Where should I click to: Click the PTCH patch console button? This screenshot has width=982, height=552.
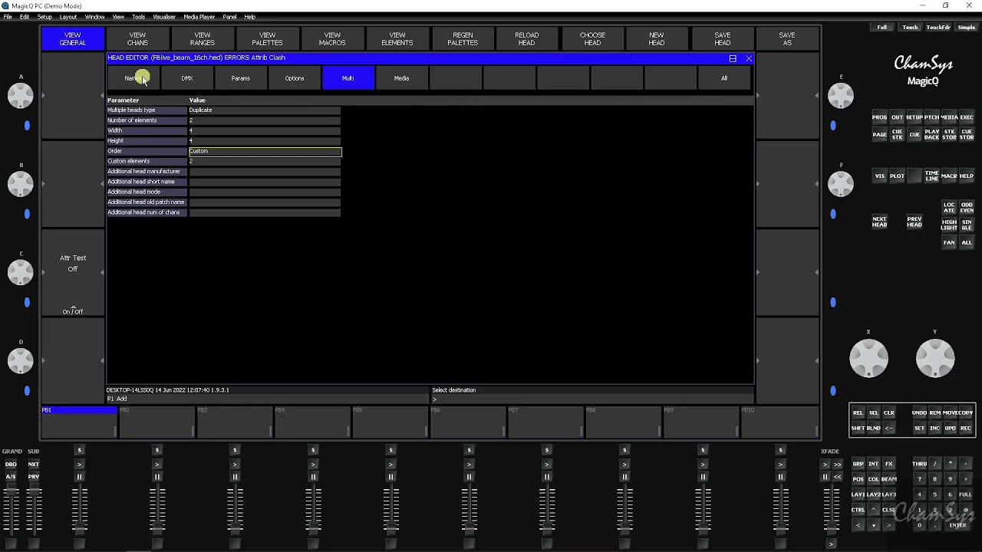(931, 117)
